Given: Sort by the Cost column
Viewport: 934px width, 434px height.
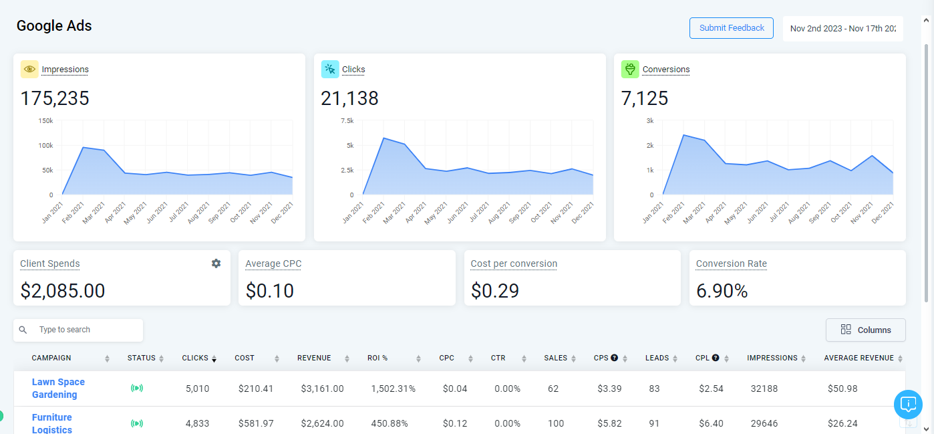Looking at the screenshot, I should (x=277, y=358).
